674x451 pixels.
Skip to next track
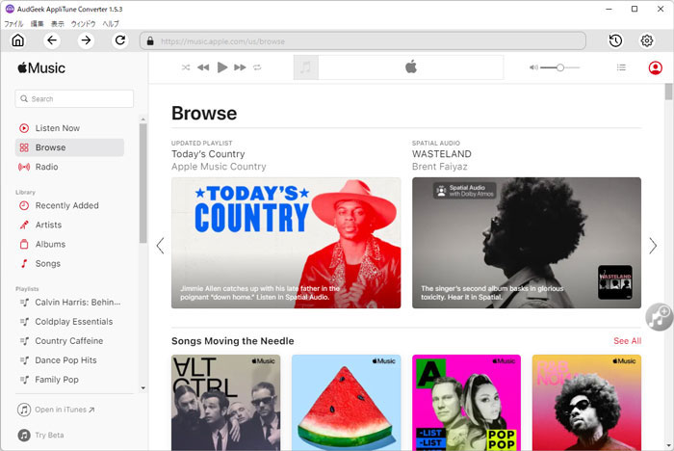point(240,67)
